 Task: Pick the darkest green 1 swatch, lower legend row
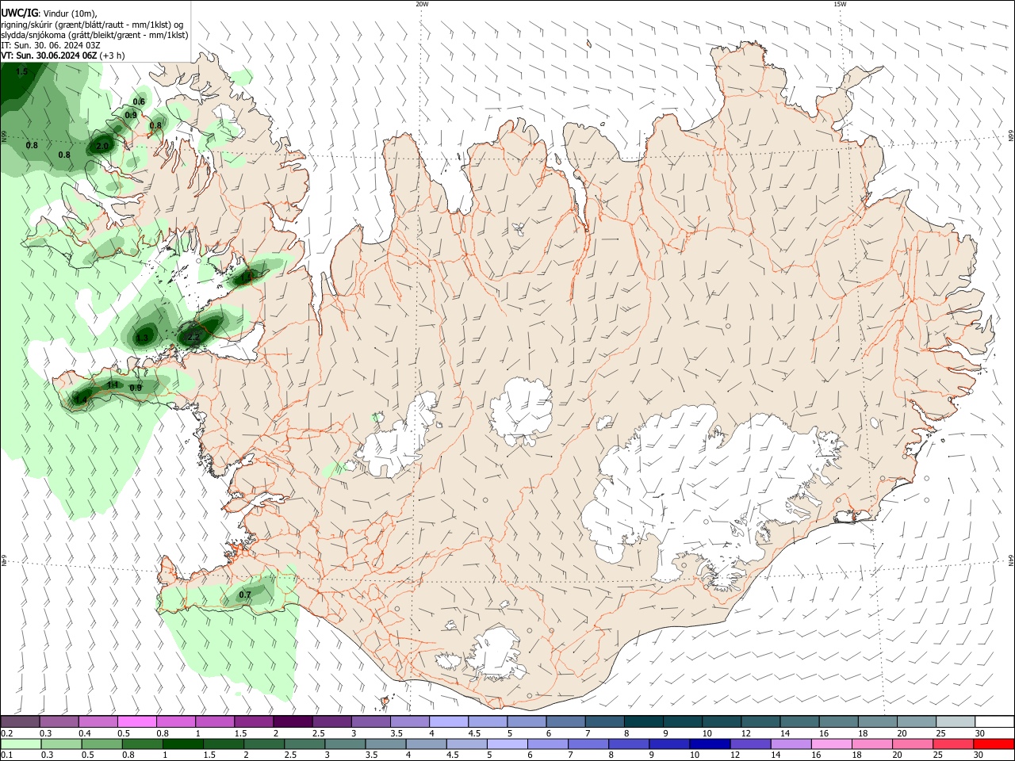(x=183, y=744)
